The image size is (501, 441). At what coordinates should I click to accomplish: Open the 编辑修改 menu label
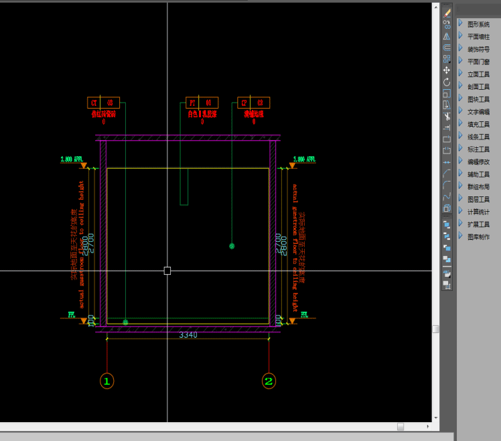(478, 162)
